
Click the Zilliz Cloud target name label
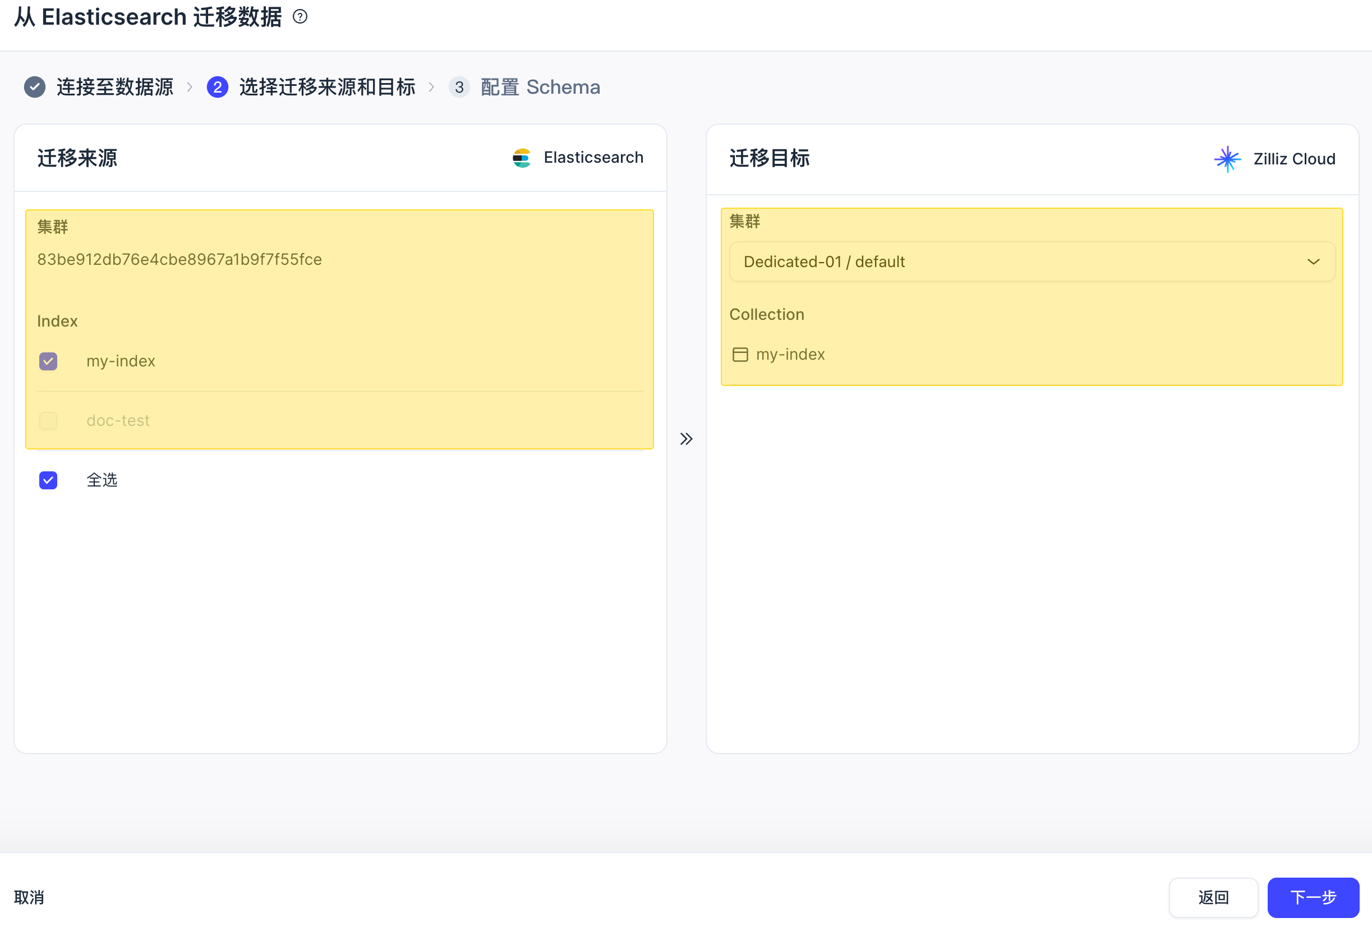click(x=1294, y=159)
